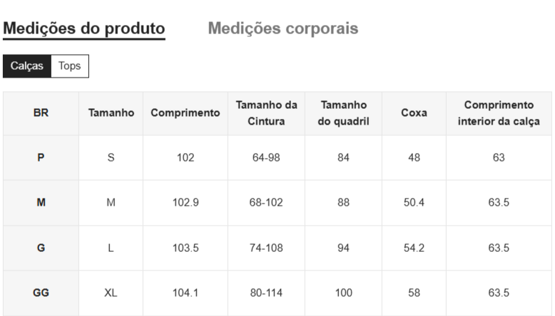
Task: Click the XL size cell
Action: click(111, 293)
